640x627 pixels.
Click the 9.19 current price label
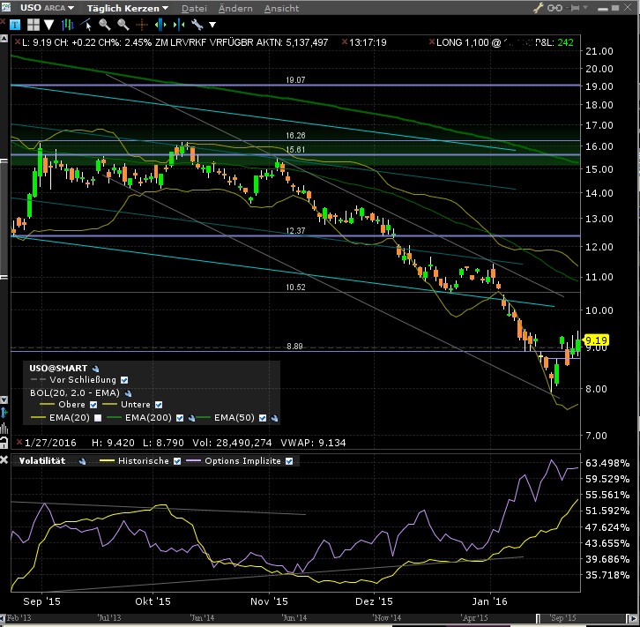click(x=596, y=340)
